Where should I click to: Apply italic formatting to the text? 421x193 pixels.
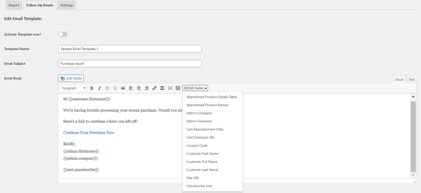(100, 88)
